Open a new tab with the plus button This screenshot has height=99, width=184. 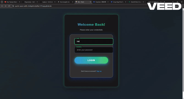pos(164,2)
